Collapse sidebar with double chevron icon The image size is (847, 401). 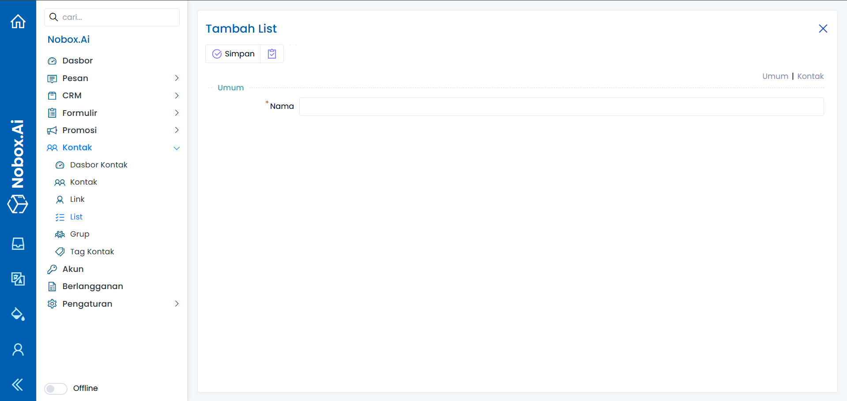pyautogui.click(x=18, y=385)
